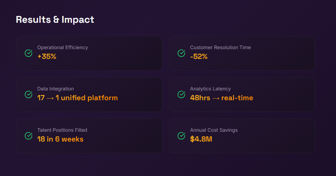Click the check icon for Talent Positions Filled
Screen dimensions: 336x176
click(x=29, y=136)
